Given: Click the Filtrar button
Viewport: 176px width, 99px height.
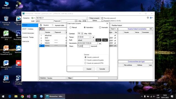Looking at the screenshot, I should tap(70, 78).
